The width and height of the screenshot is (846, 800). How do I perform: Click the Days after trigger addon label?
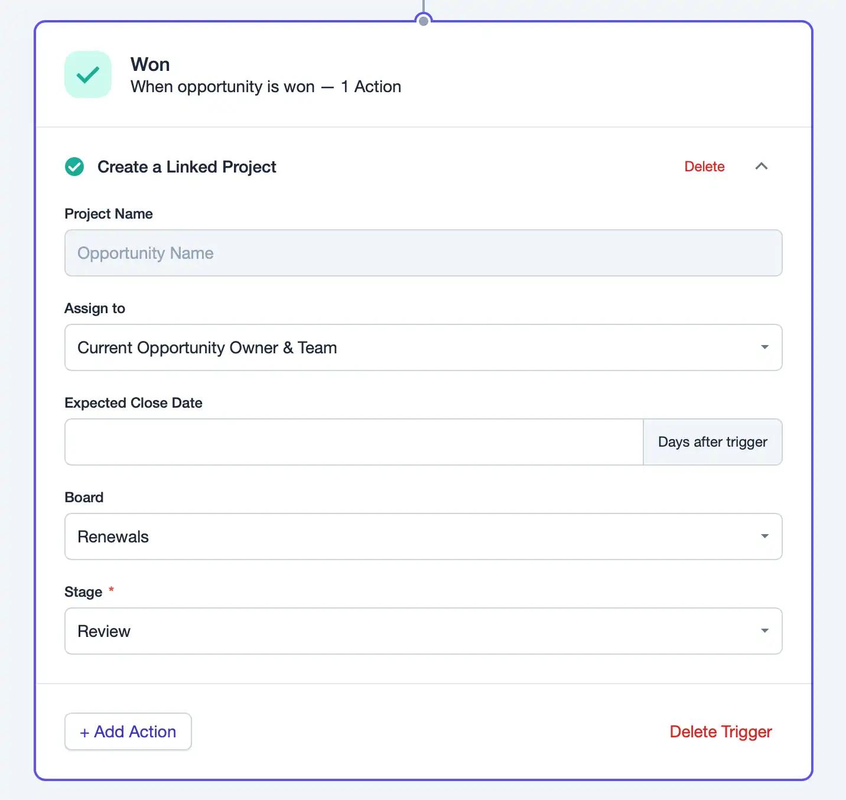point(712,442)
